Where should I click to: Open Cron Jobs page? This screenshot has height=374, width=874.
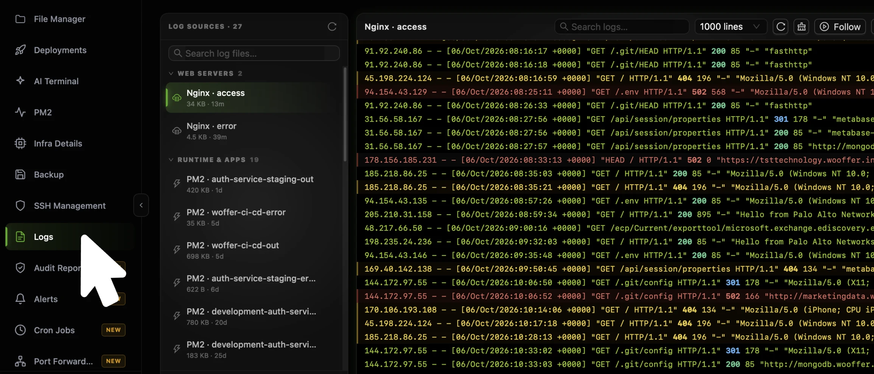(x=54, y=330)
